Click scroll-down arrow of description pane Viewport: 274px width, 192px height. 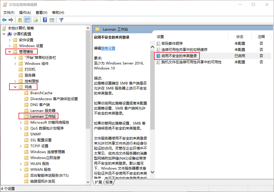coord(152,172)
